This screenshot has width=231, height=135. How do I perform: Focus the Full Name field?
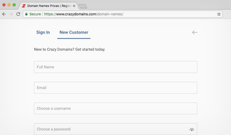116,67
